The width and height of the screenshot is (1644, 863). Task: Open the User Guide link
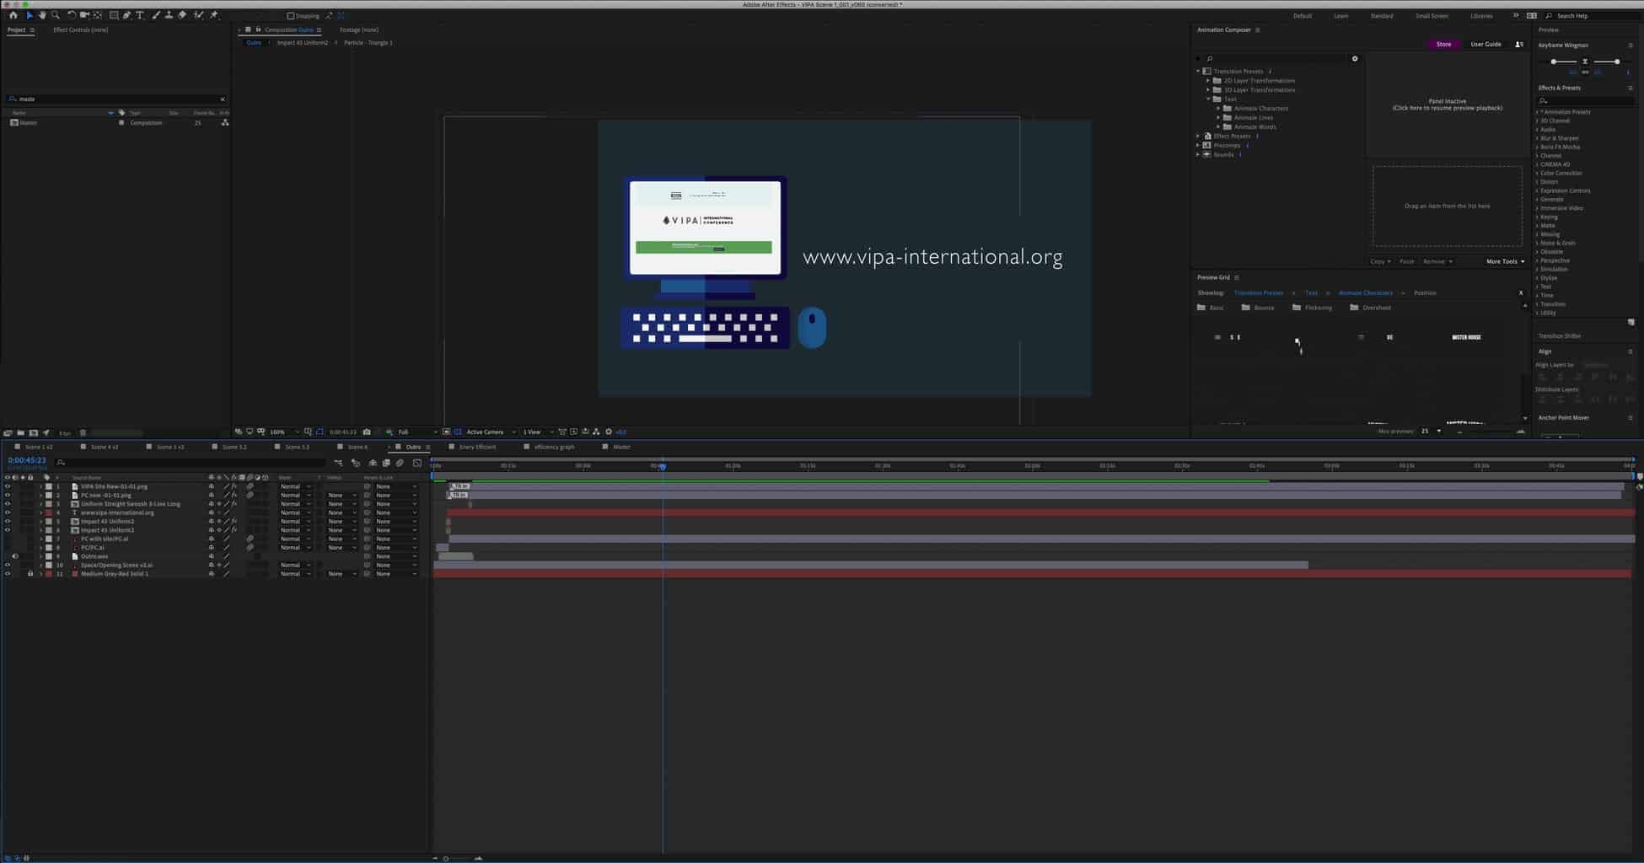(1486, 44)
